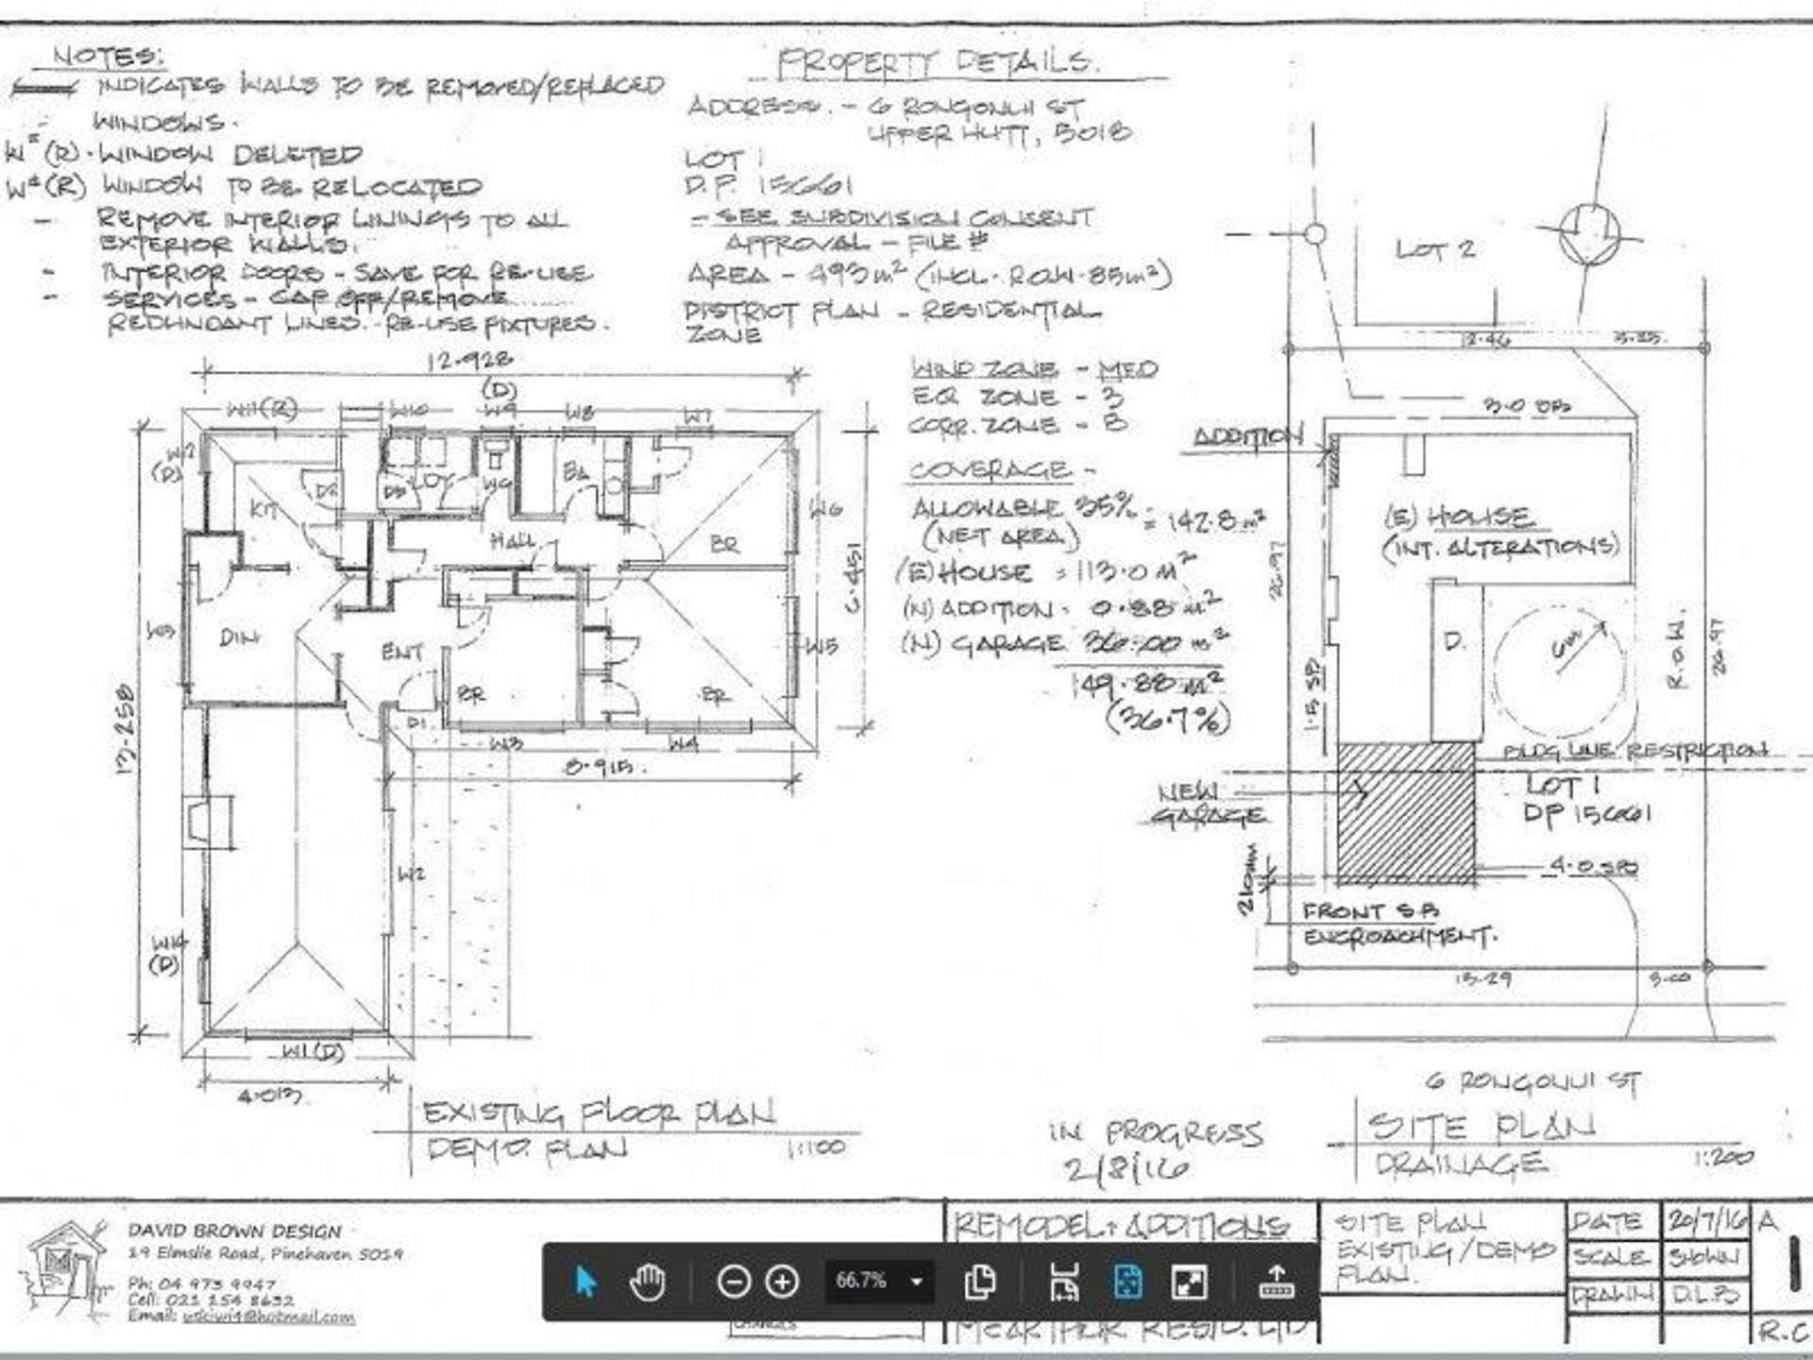Click the minus zoom out button
Image resolution: width=1813 pixels, height=1360 pixels.
pyautogui.click(x=734, y=1282)
